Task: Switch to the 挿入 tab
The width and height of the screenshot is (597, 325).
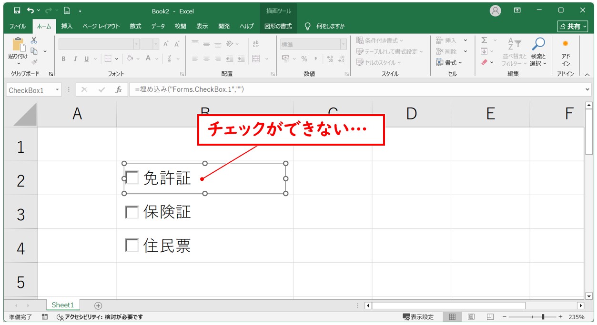Action: (67, 26)
